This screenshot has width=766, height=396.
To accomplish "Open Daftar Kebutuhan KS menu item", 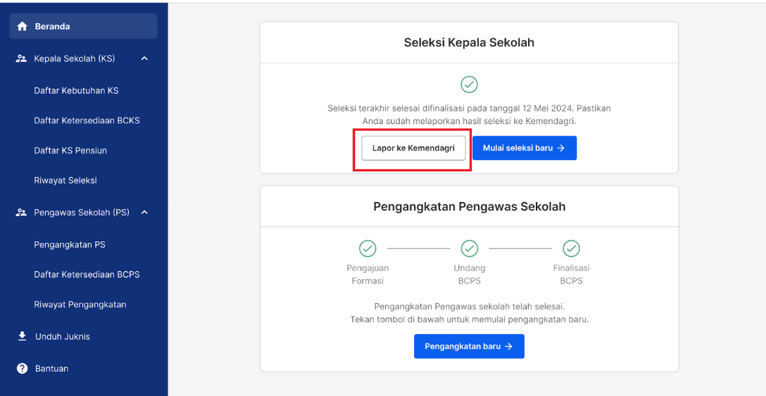I will 76,91.
